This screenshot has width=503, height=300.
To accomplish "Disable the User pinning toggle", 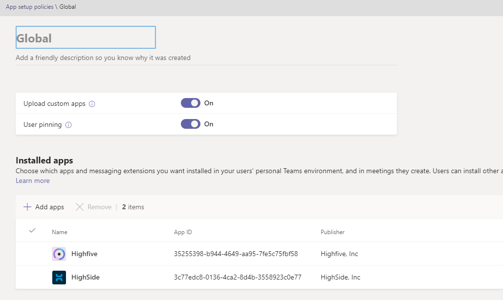I will (x=190, y=124).
